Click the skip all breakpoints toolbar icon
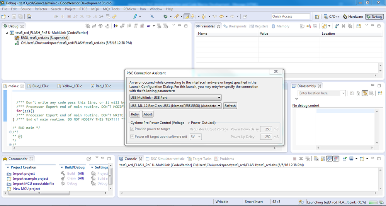 tap(152, 17)
